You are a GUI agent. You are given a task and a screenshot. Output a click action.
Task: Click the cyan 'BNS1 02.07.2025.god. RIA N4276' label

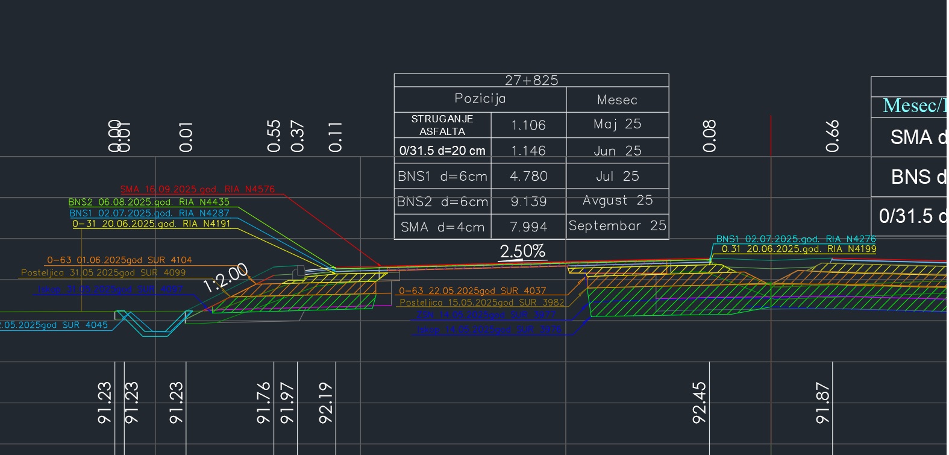796,239
